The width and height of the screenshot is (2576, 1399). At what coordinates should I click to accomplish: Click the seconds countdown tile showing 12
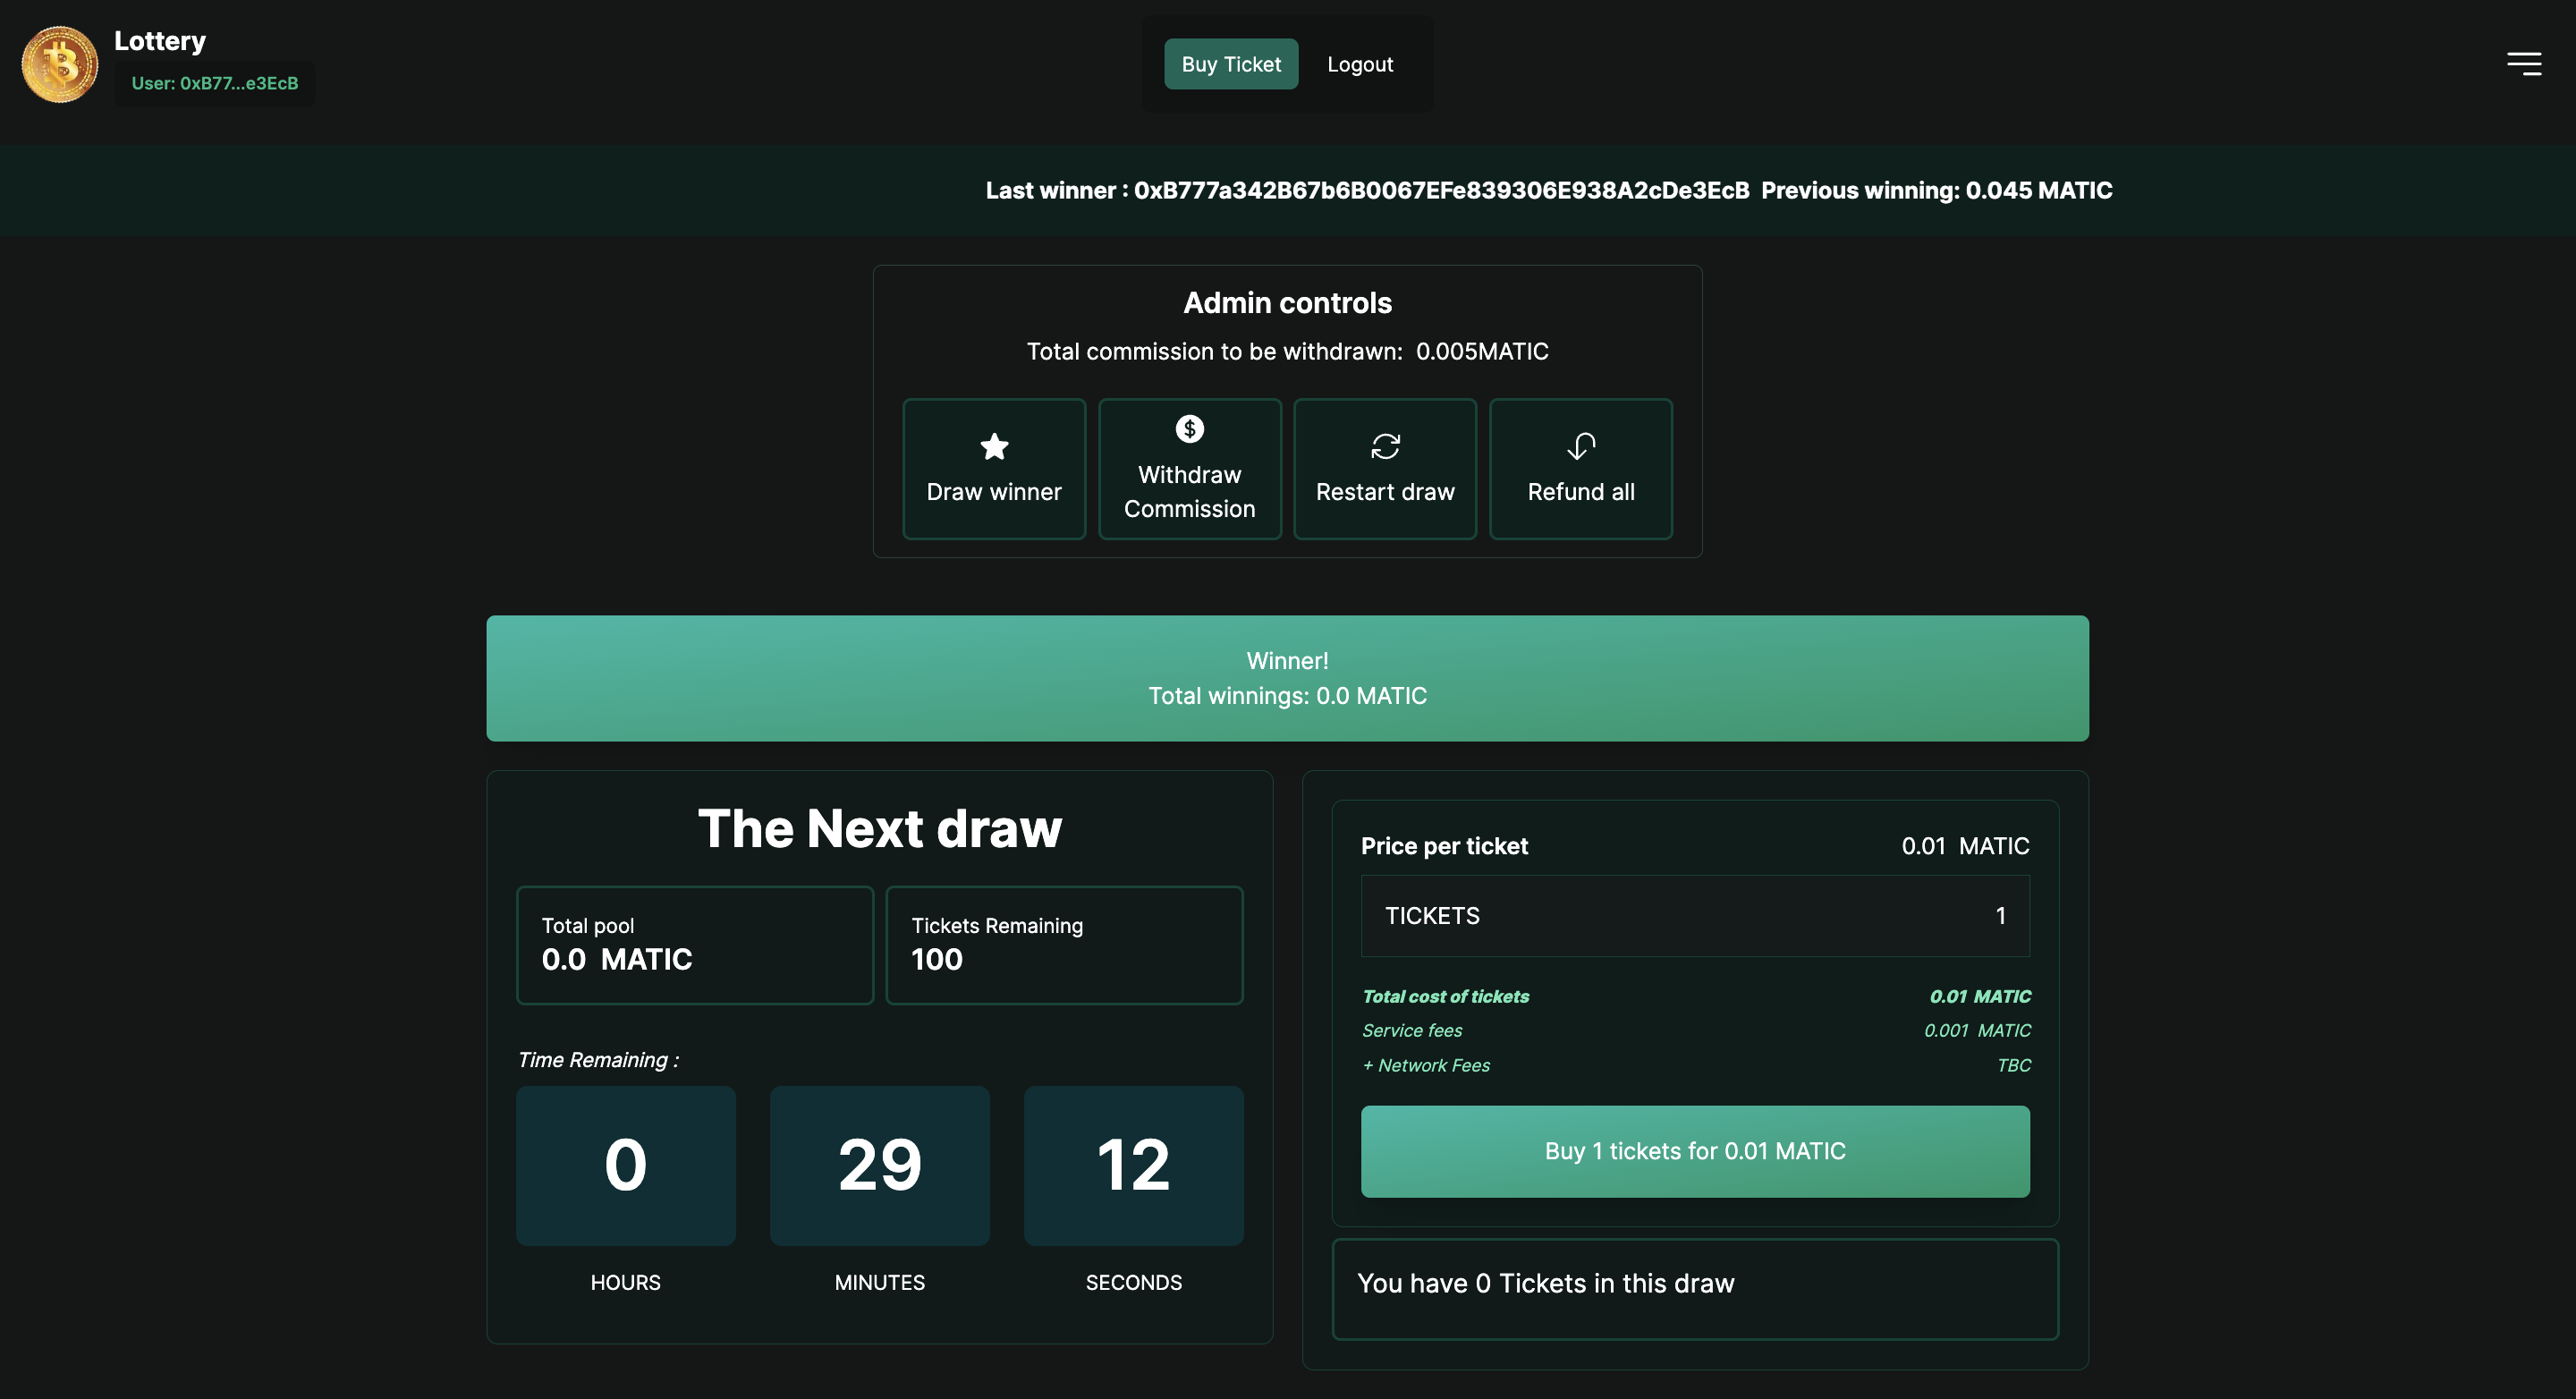pyautogui.click(x=1133, y=1165)
